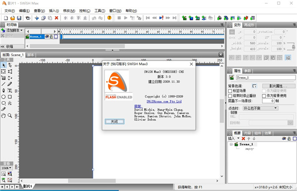Click the Save floppy disk icon
Viewport: 297px width, 191px height.
pos(19,18)
